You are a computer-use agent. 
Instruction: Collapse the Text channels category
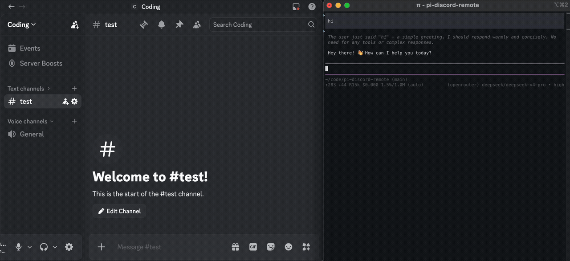[x=29, y=88]
